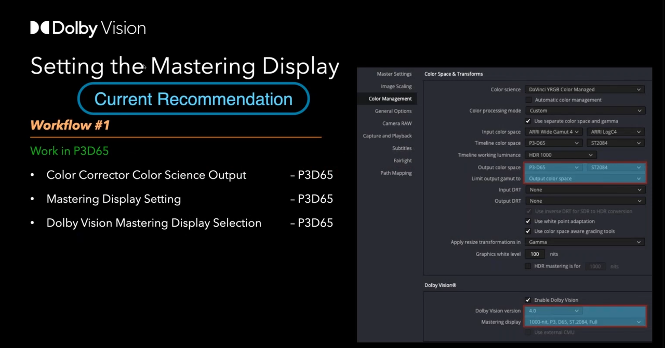
Task: Click Setting the Mastering Display title
Action: pos(185,66)
